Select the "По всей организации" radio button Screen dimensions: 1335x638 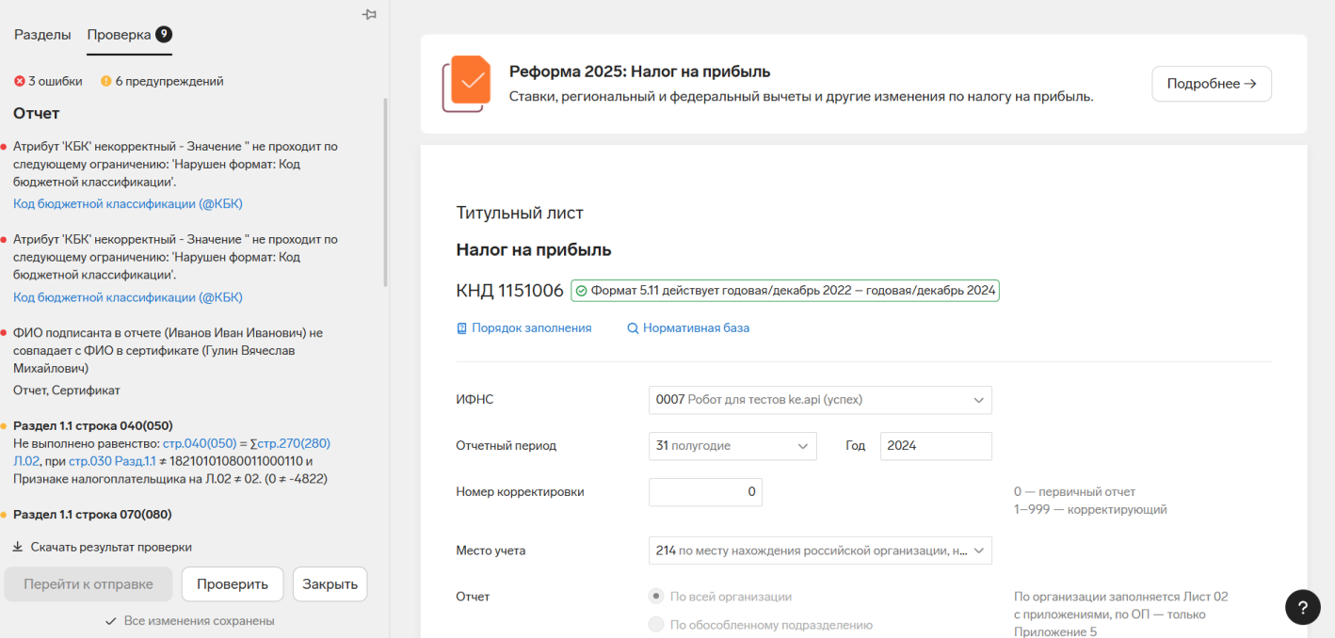[656, 596]
